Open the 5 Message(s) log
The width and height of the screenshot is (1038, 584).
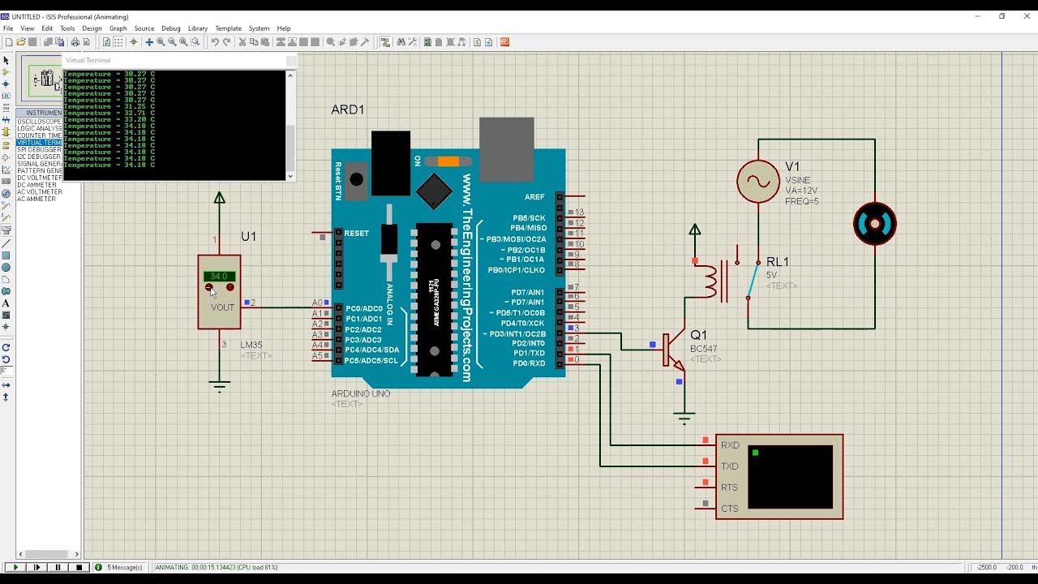[120, 568]
